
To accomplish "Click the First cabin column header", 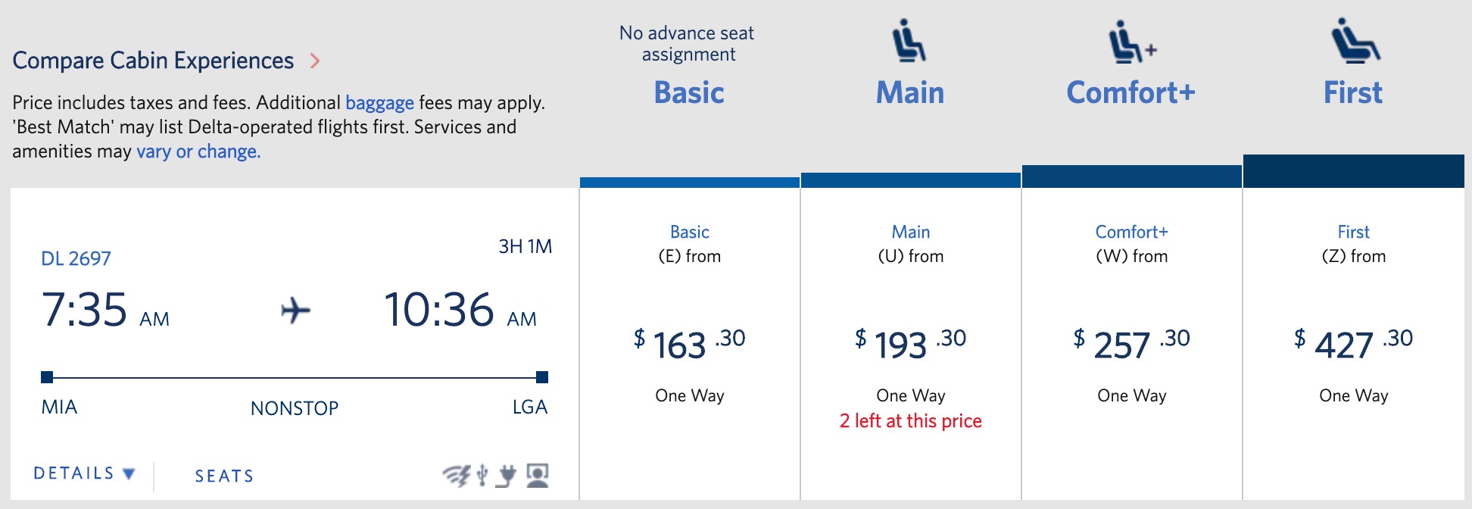I will [x=1353, y=92].
